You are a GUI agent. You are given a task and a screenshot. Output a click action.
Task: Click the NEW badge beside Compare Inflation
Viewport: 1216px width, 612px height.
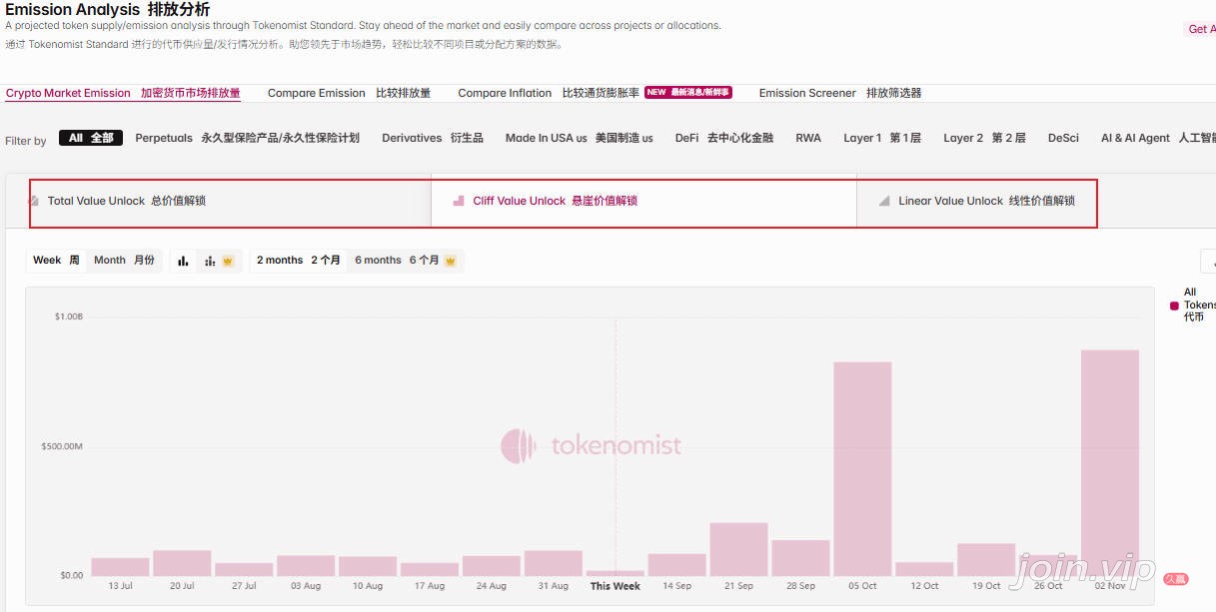[x=688, y=92]
